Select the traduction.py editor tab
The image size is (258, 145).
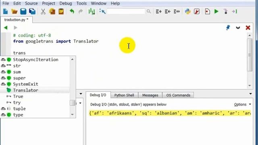(16, 20)
